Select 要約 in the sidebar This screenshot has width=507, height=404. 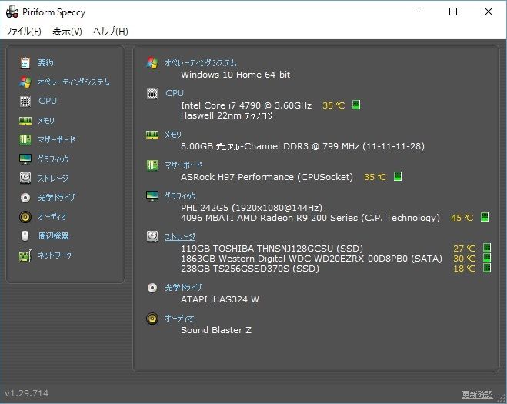pyautogui.click(x=45, y=63)
